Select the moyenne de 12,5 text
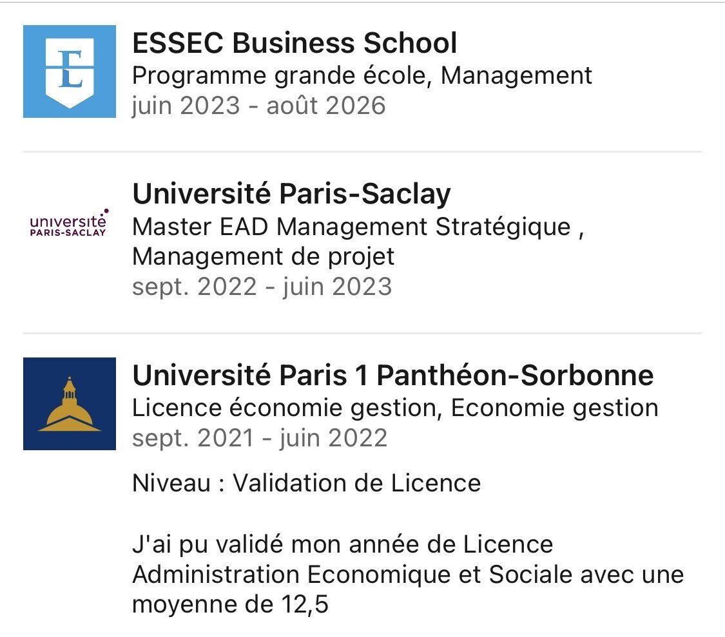The height and width of the screenshot is (637, 725). (x=230, y=605)
